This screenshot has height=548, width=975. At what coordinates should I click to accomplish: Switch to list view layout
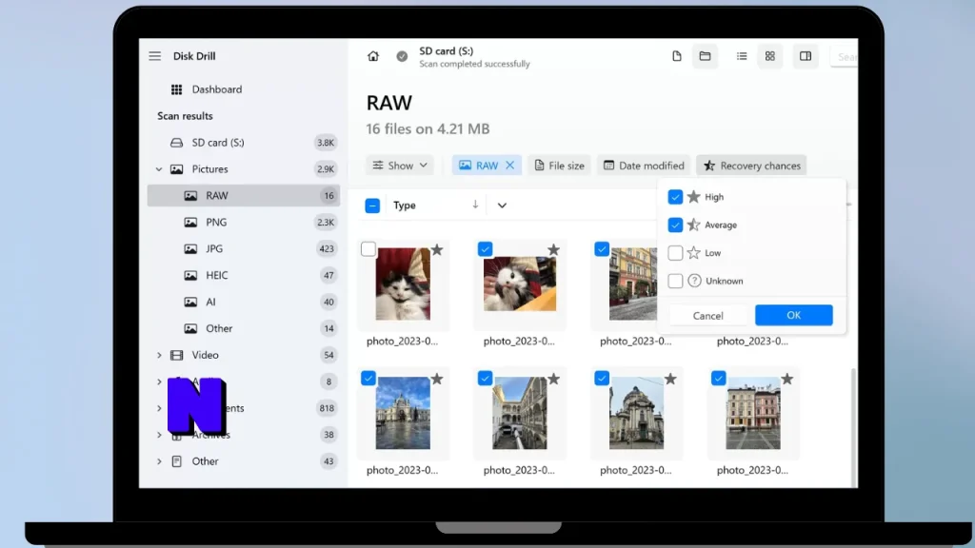(x=741, y=56)
